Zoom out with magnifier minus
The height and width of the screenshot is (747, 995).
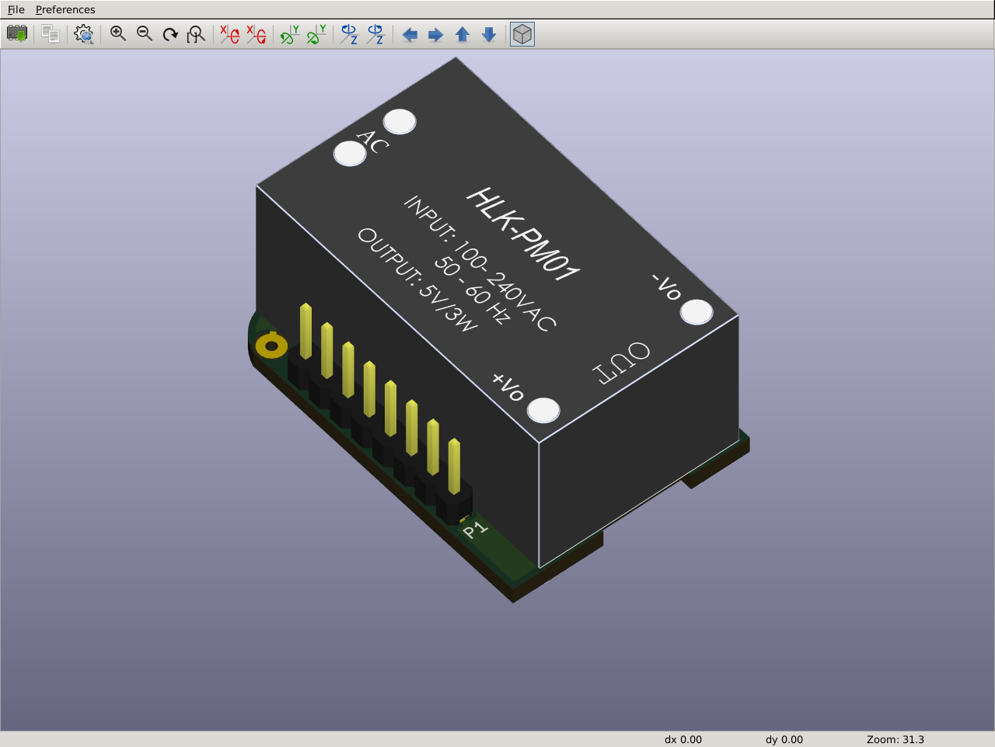click(145, 34)
